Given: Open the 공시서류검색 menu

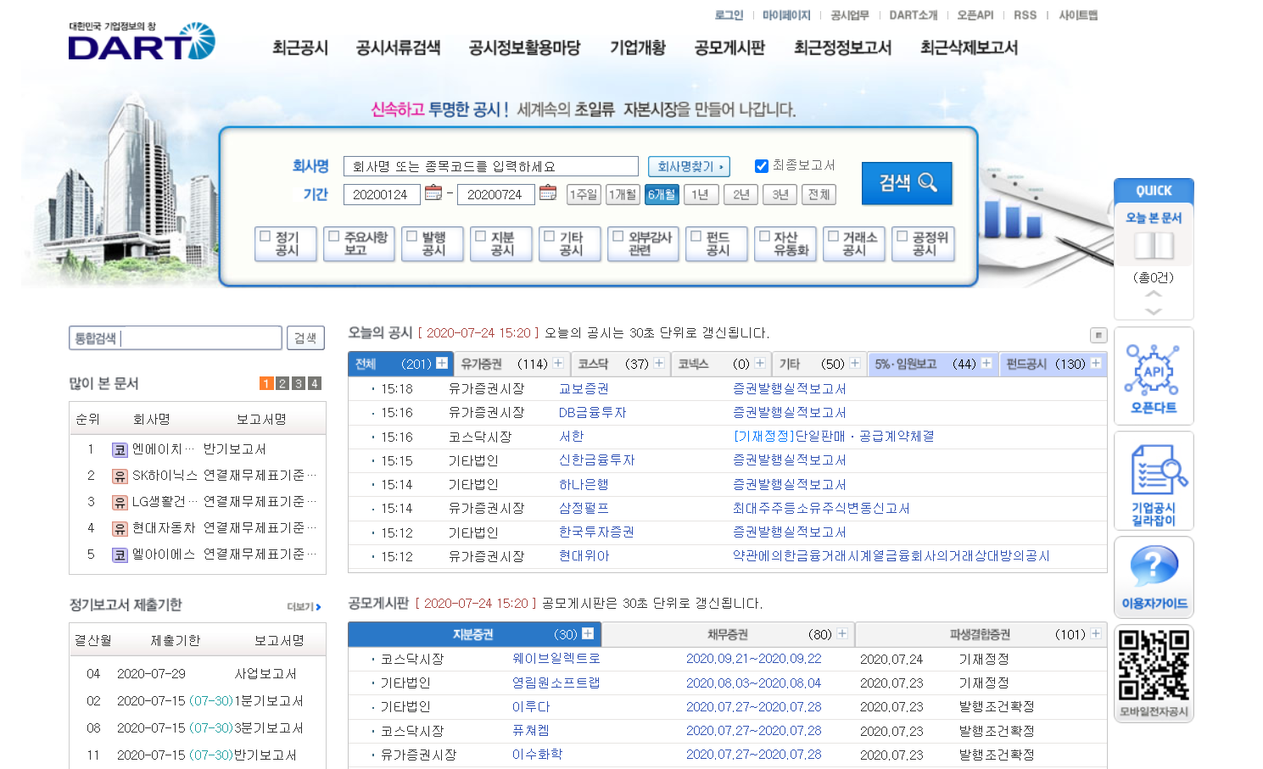Looking at the screenshot, I should point(399,47).
